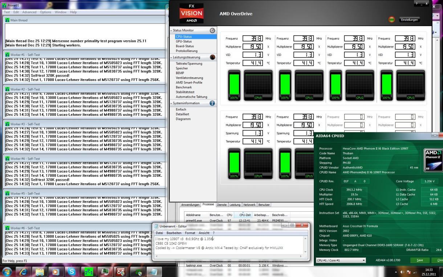Click the Worker #2 window icon
The width and height of the screenshot is (443, 277).
pos(7,89)
